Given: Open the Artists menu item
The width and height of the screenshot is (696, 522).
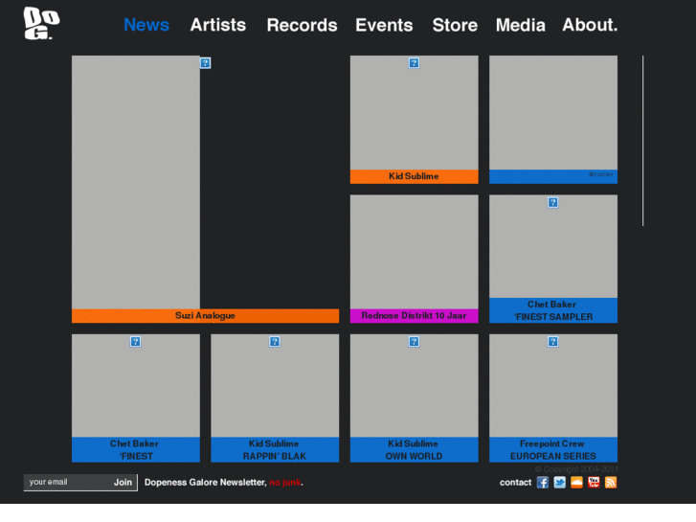Looking at the screenshot, I should click(218, 25).
